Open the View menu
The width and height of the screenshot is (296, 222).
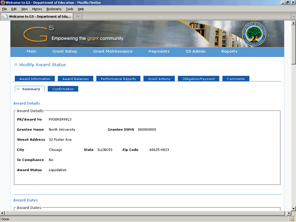(25, 9)
